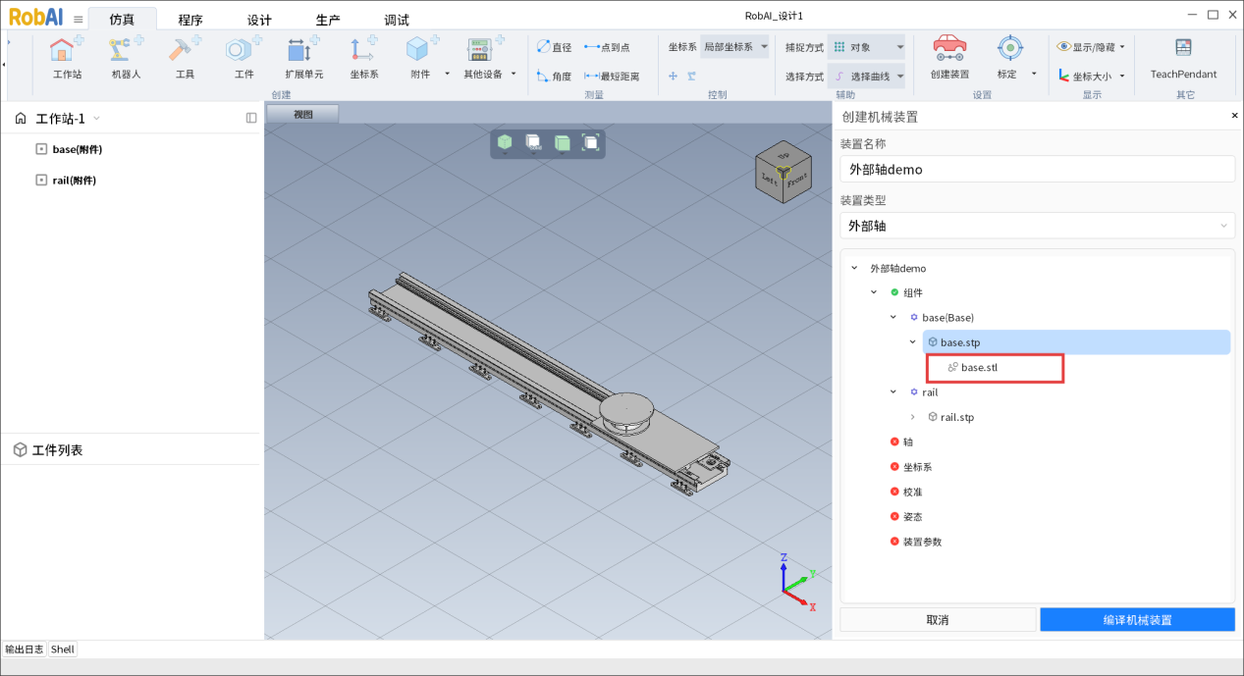The height and width of the screenshot is (676, 1244).
Task: Open the 局部坐标系 coordinate dropdown
Action: pos(734,46)
